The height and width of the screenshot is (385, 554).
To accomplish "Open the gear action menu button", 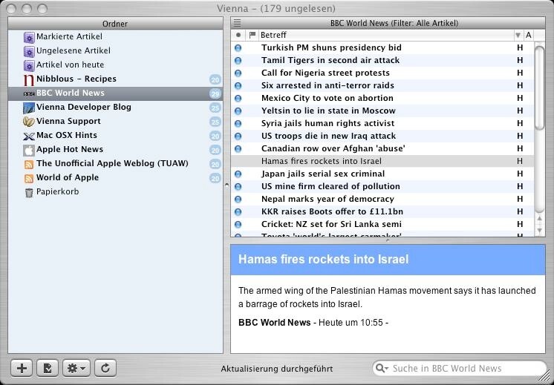I will [76, 369].
